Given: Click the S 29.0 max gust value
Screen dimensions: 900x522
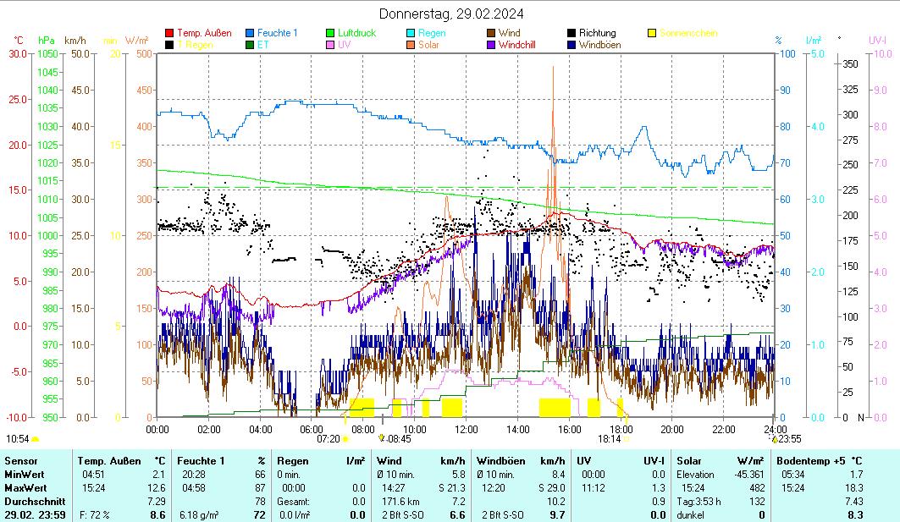Looking at the screenshot, I should click(551, 488).
